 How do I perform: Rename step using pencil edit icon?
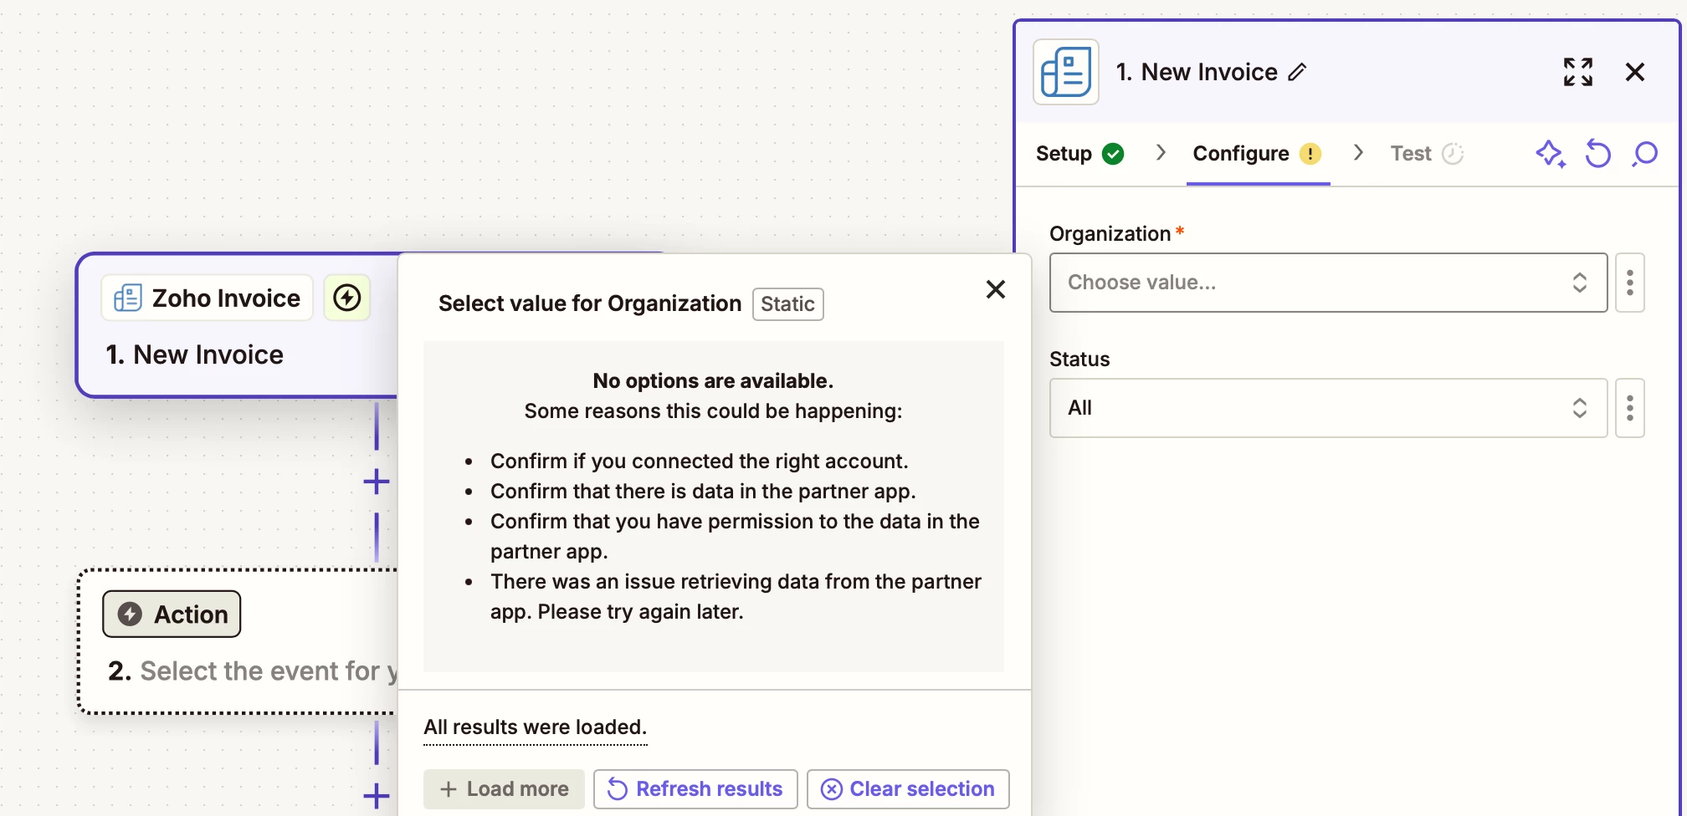[1297, 73]
